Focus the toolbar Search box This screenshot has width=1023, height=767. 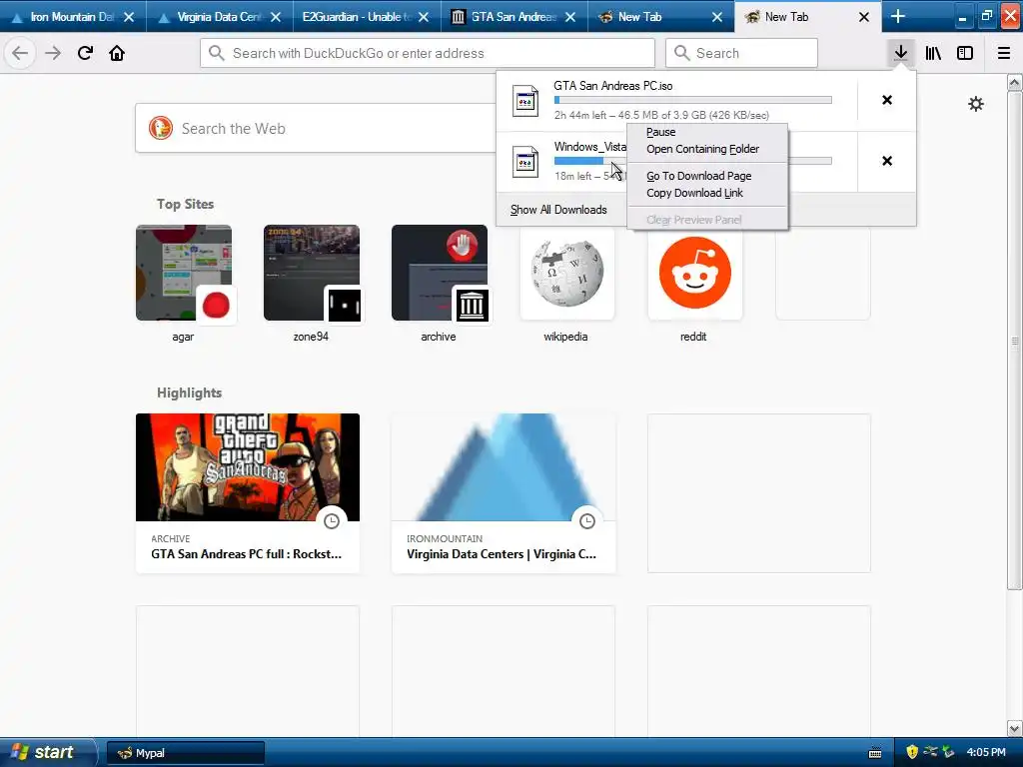(x=741, y=53)
